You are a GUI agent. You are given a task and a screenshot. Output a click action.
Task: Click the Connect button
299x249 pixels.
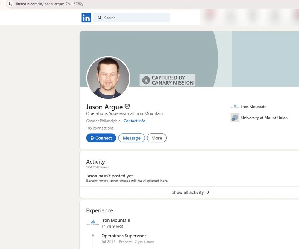(101, 138)
